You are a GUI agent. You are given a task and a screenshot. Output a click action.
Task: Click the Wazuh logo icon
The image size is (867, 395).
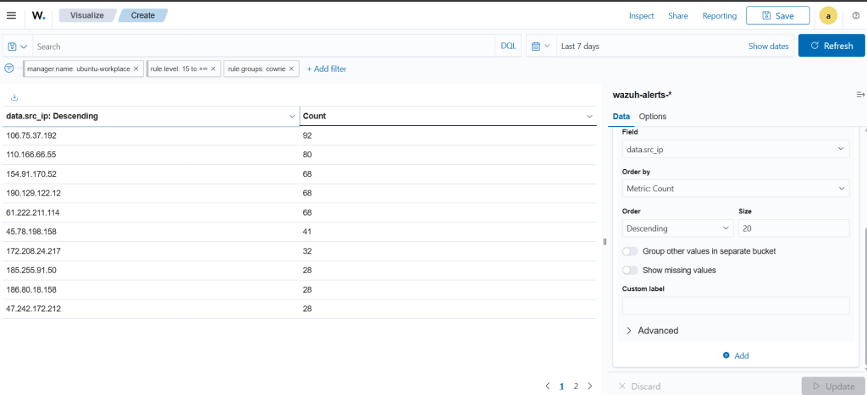[39, 15]
